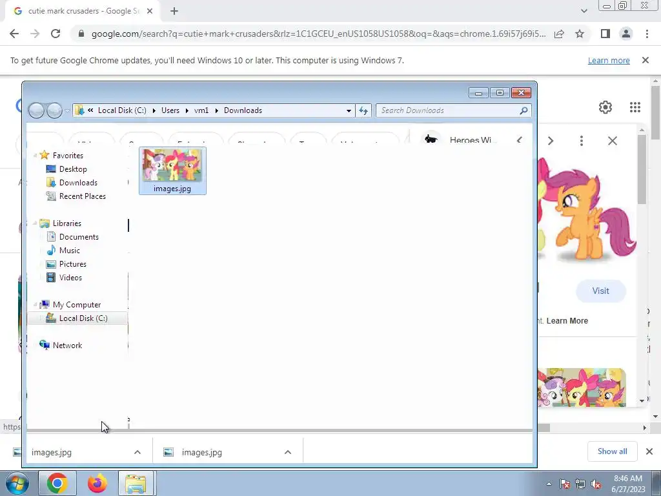Image resolution: width=661 pixels, height=496 pixels.
Task: Click Explorer forward navigation button
Action: 54,110
